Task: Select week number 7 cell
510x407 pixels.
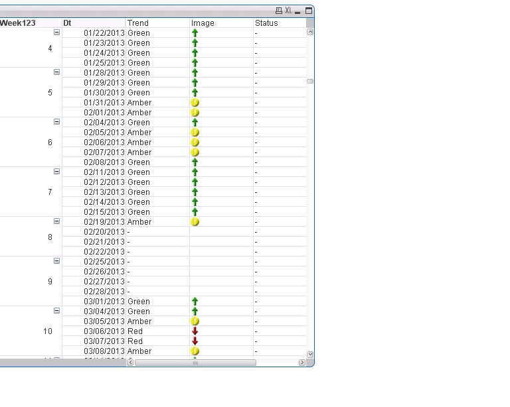Action: coord(31,192)
